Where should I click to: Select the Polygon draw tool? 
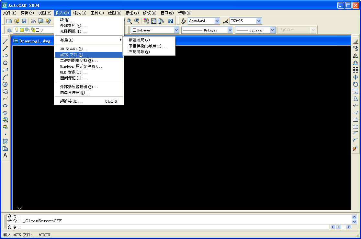[5, 63]
